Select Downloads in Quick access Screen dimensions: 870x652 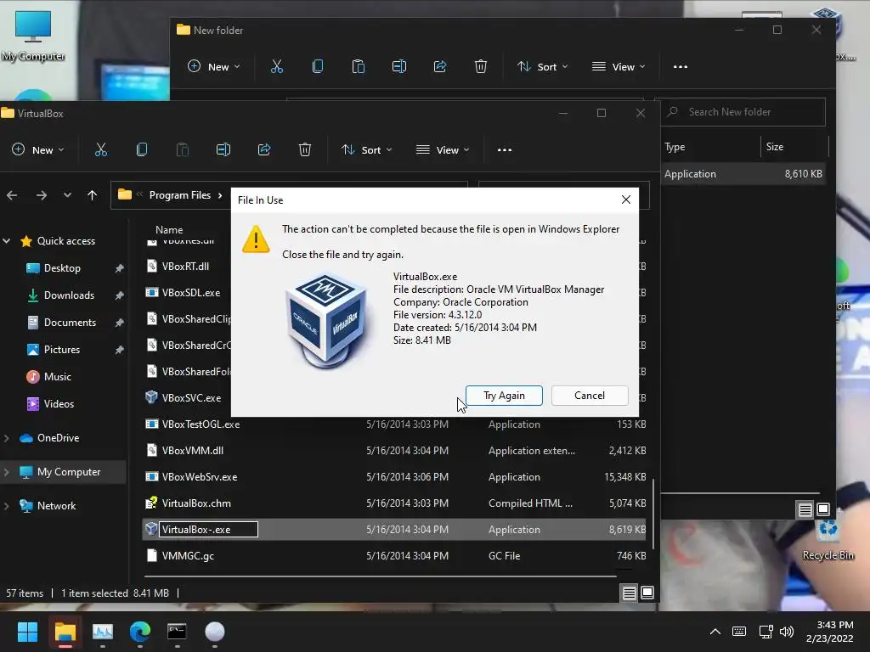click(x=69, y=295)
